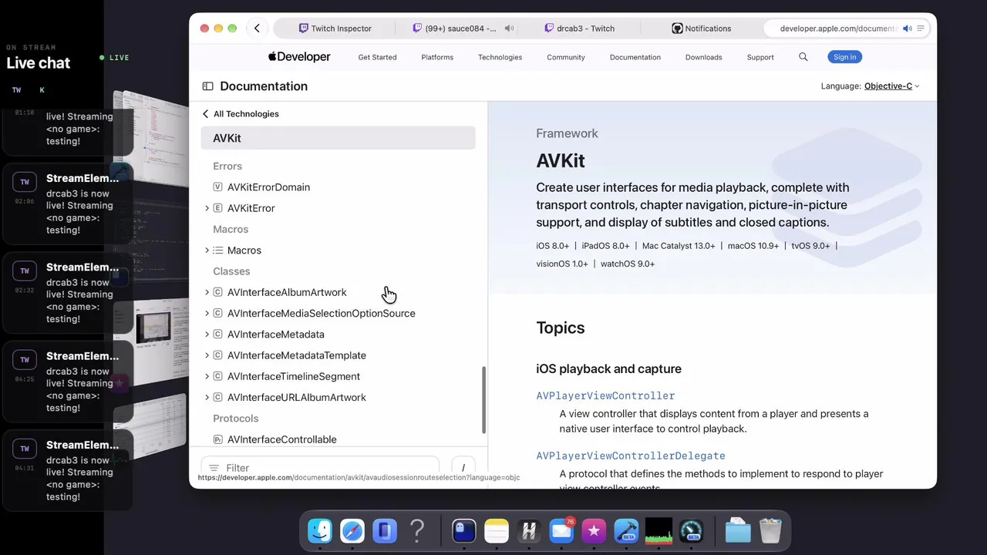
Task: Click the slash shortcut button beside Filter
Action: click(x=463, y=468)
